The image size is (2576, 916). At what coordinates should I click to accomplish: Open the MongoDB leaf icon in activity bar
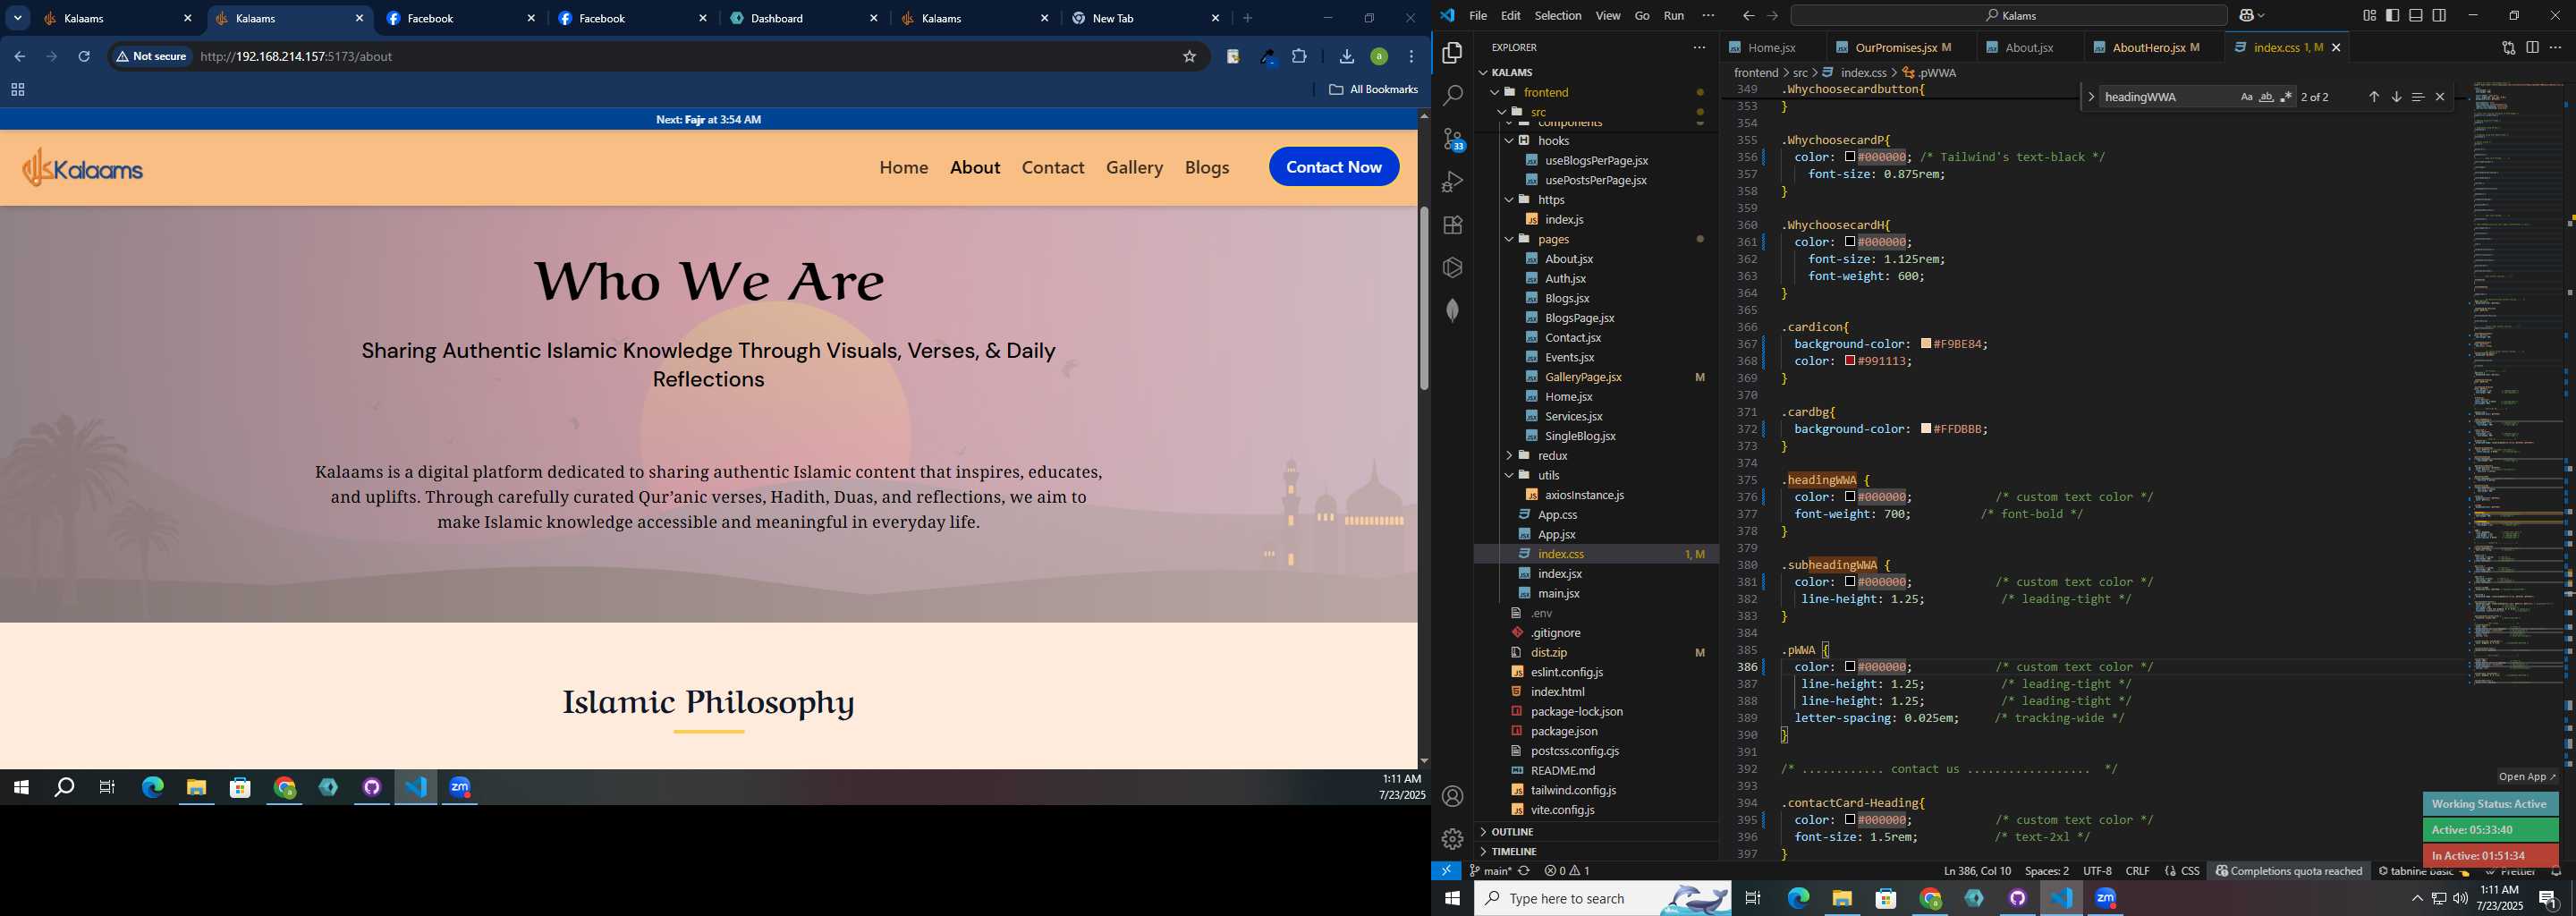(x=1452, y=311)
